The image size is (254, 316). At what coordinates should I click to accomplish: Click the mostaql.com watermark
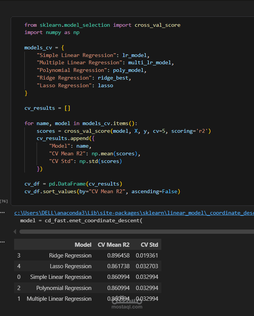pyautogui.click(x=127, y=306)
